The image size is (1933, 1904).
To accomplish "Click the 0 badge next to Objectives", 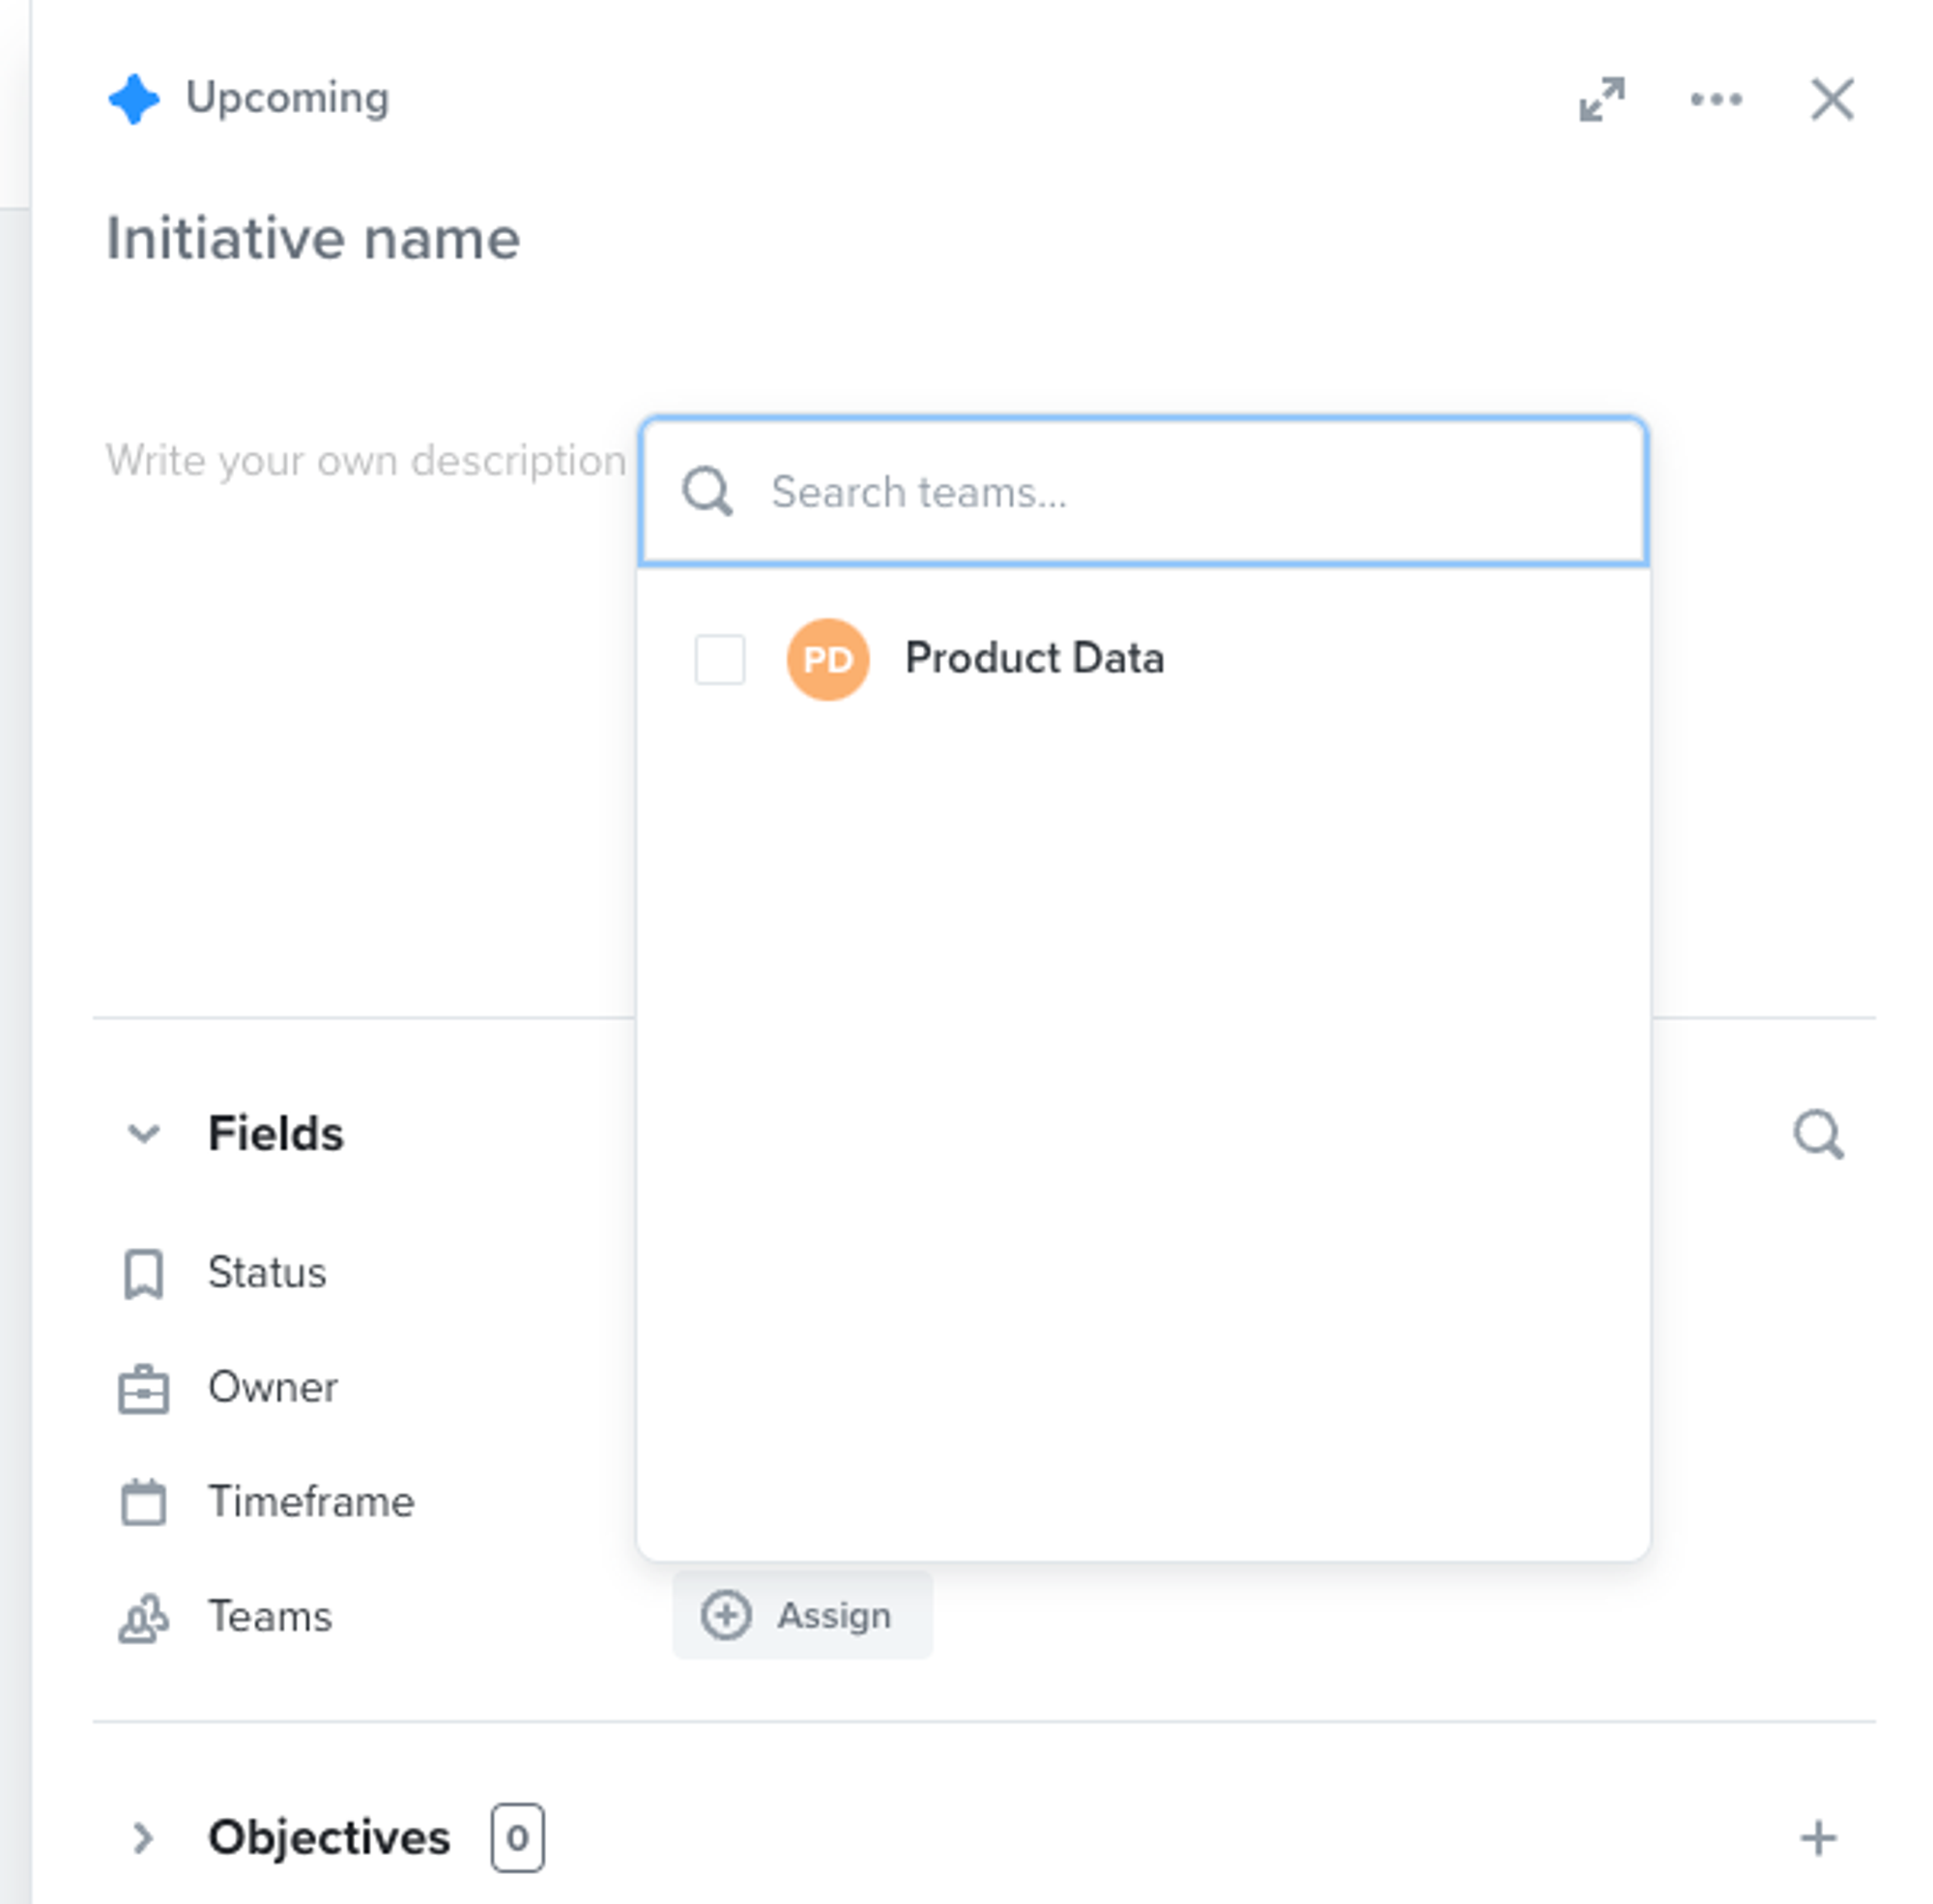I will (x=518, y=1838).
